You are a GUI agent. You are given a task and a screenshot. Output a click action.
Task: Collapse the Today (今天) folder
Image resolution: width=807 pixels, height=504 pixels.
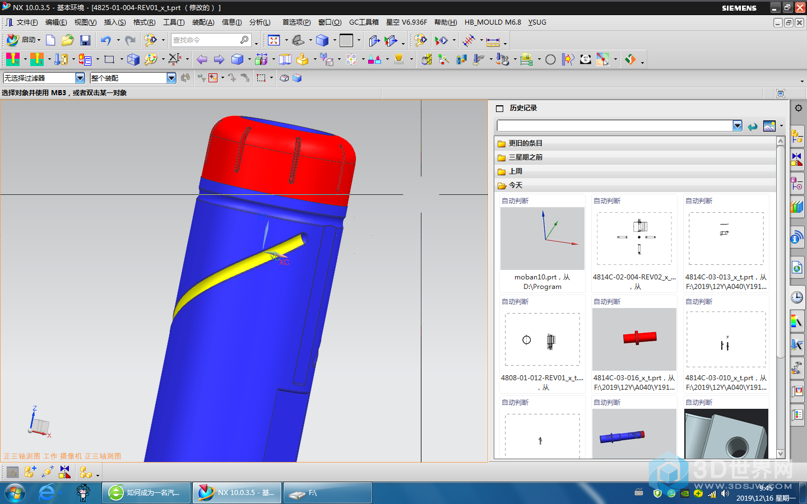[x=636, y=185]
